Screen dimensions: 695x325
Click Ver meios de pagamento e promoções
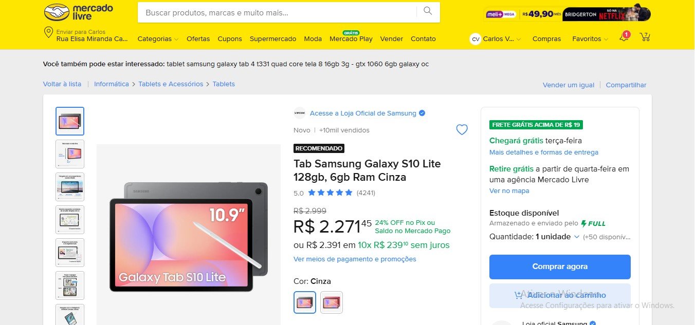tap(355, 259)
